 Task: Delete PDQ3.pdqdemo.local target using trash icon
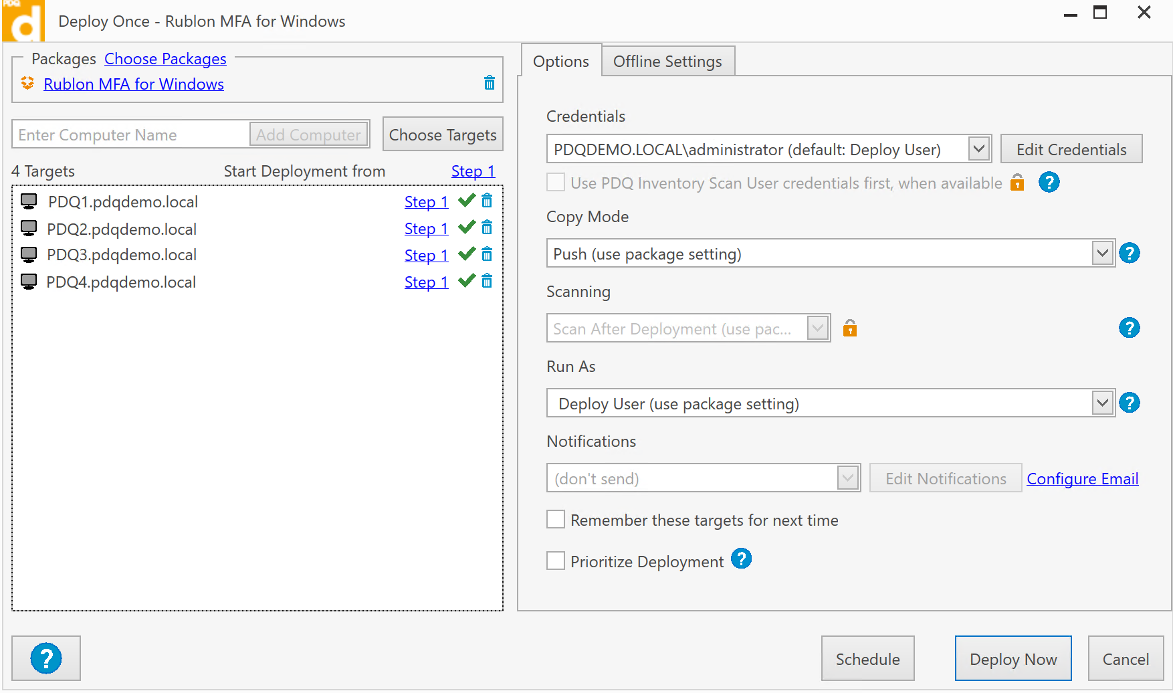pyautogui.click(x=487, y=254)
